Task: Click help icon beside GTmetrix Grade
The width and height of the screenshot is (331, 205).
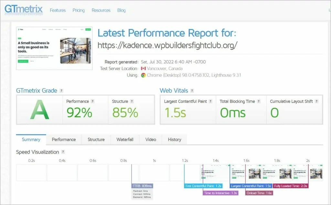Action: click(x=61, y=91)
